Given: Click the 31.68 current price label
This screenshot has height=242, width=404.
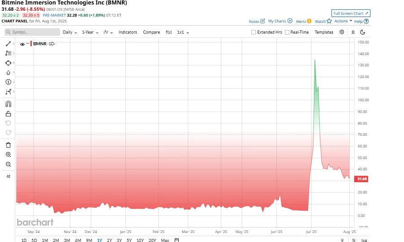Looking at the screenshot, I should coord(361,179).
